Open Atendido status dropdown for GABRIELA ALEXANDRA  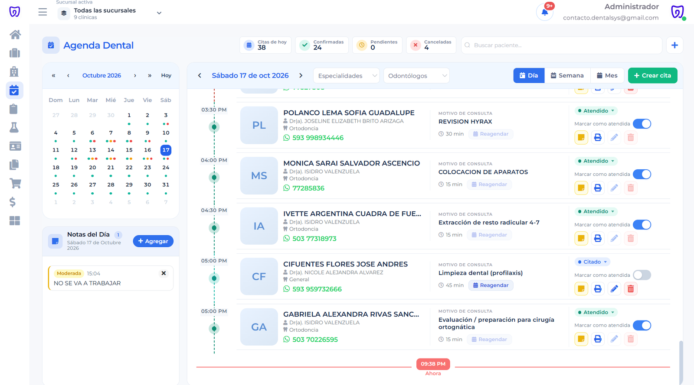[x=596, y=312]
